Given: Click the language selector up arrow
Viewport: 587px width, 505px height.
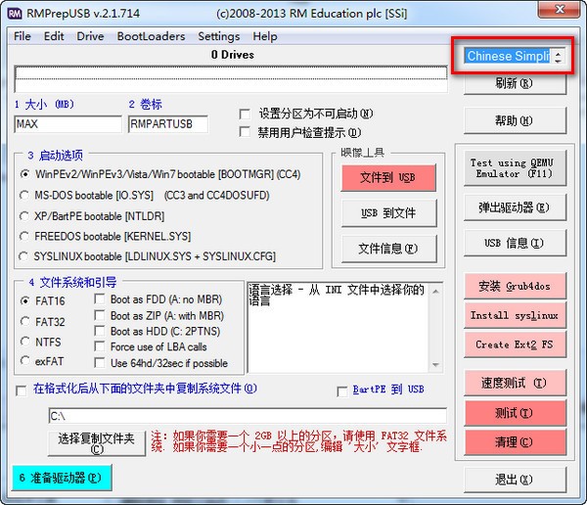Looking at the screenshot, I should [x=558, y=53].
